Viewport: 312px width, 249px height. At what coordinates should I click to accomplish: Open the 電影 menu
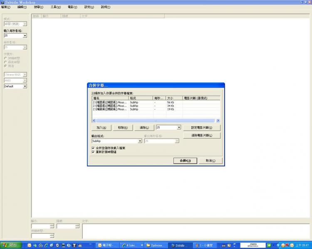[x=72, y=7]
